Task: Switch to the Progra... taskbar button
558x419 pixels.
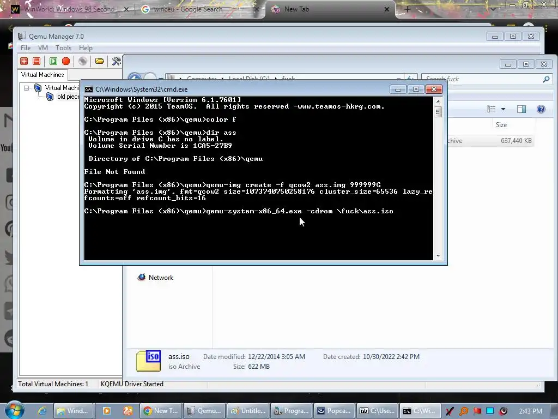Action: [292, 411]
